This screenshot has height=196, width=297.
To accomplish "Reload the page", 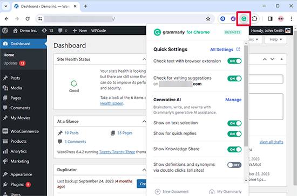I will (x=28, y=19).
